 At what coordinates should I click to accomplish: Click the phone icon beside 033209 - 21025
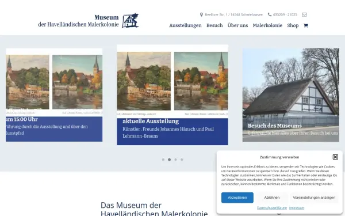[x=270, y=14]
